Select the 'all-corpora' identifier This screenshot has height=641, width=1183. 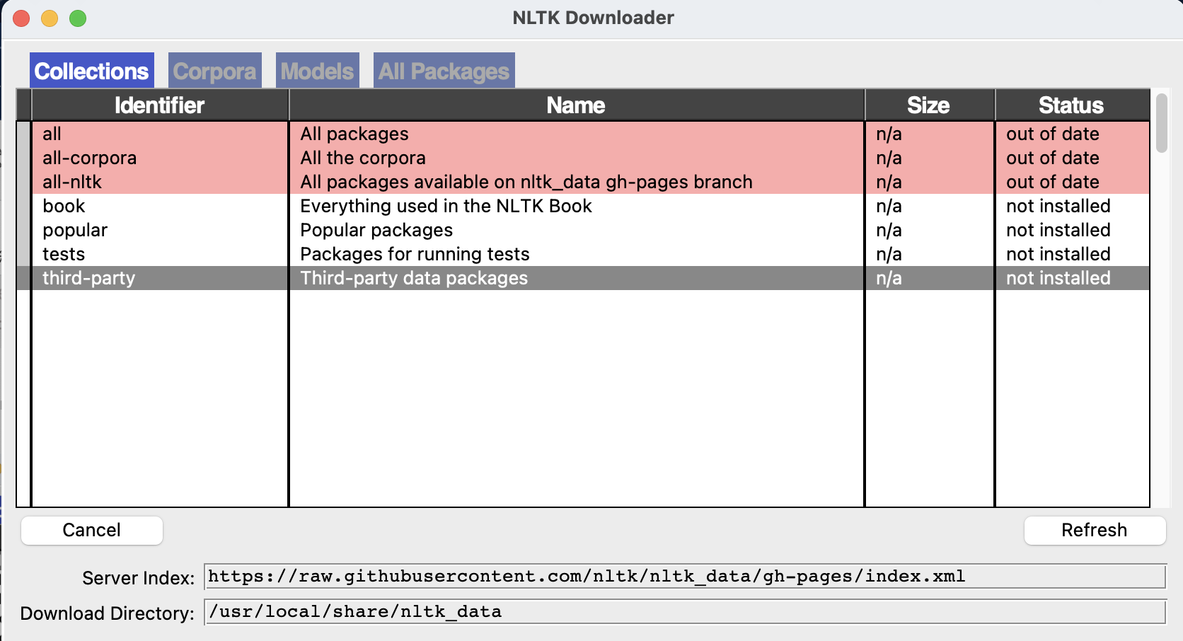[160, 158]
